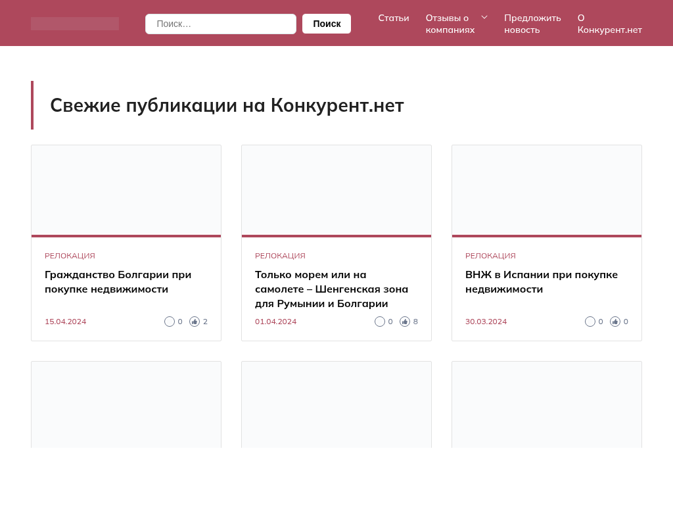Click the thumbnail of Шенгенская зона card
This screenshot has width=673, height=505.
pyautogui.click(x=336, y=190)
